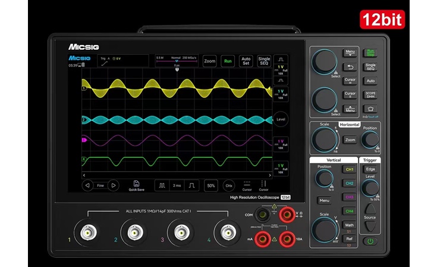Toggle the green Run/Stop hardware key
The image size is (437, 267).
pos(370,53)
